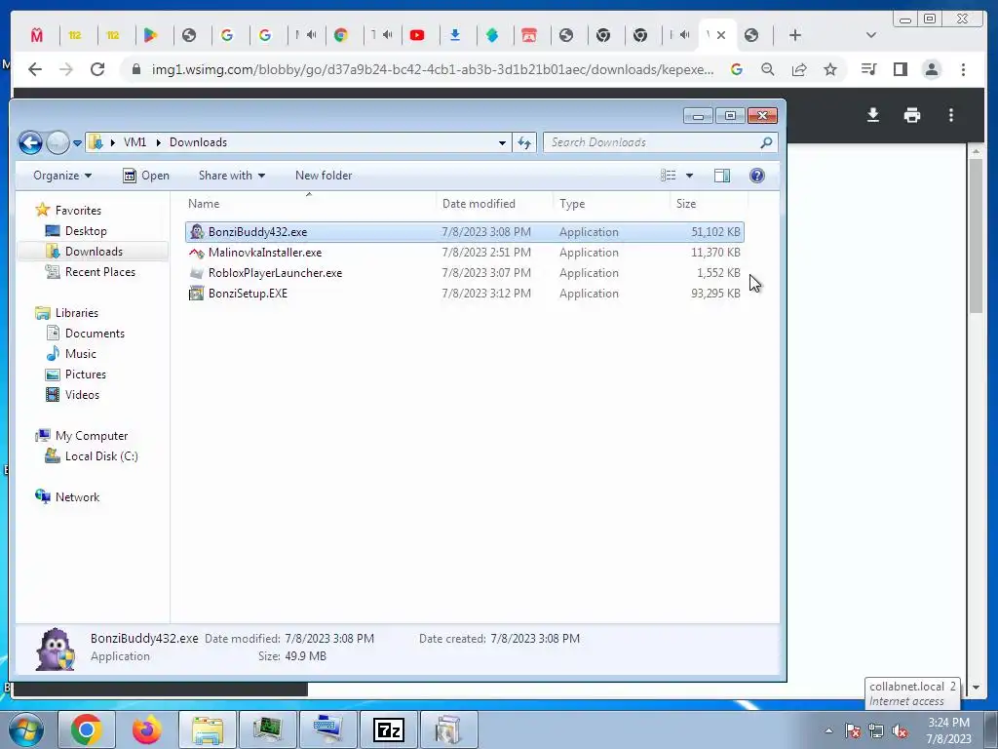The width and height of the screenshot is (998, 749).
Task: Open a new Chrome tab
Action: point(794,36)
